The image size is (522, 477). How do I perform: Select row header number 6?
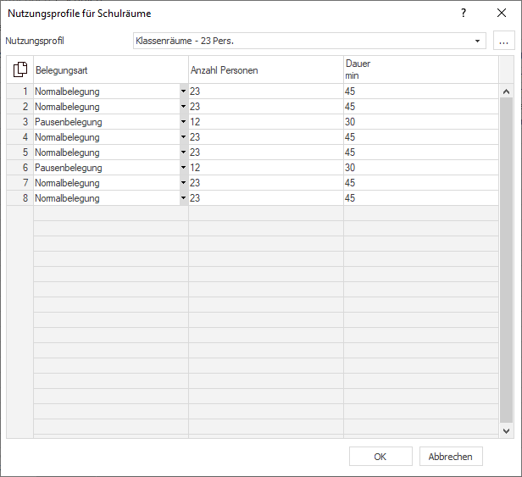[x=20, y=168]
